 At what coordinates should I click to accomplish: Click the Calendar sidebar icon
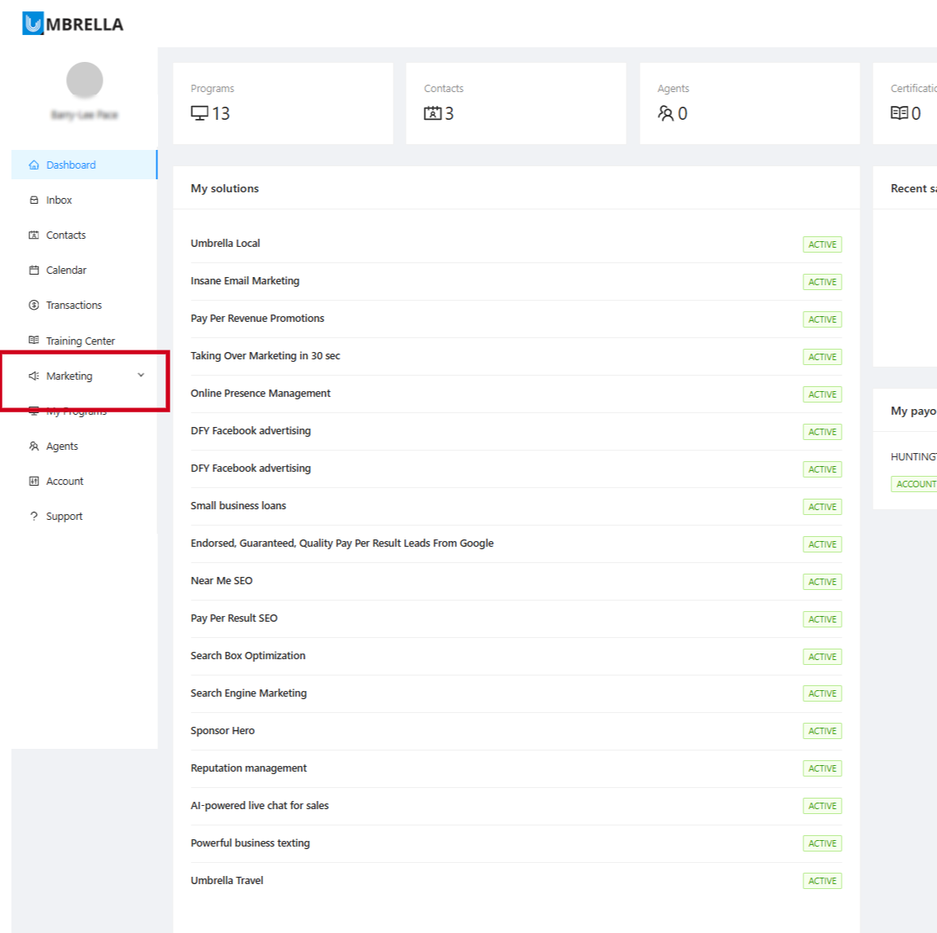click(34, 271)
